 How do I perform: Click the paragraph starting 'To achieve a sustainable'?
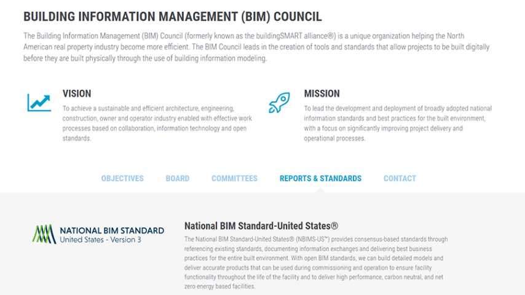coord(157,123)
